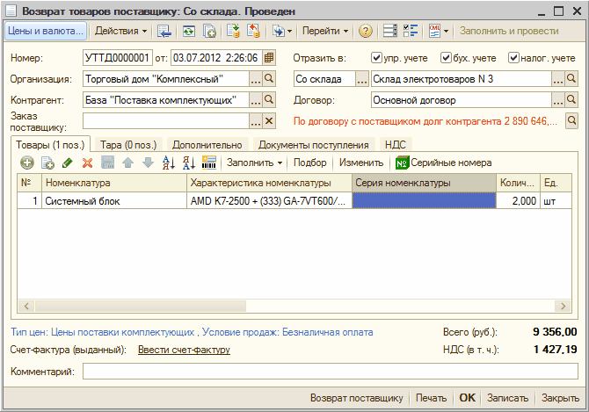
Task: Click the find-in-list toolbar icon
Action: tap(164, 31)
